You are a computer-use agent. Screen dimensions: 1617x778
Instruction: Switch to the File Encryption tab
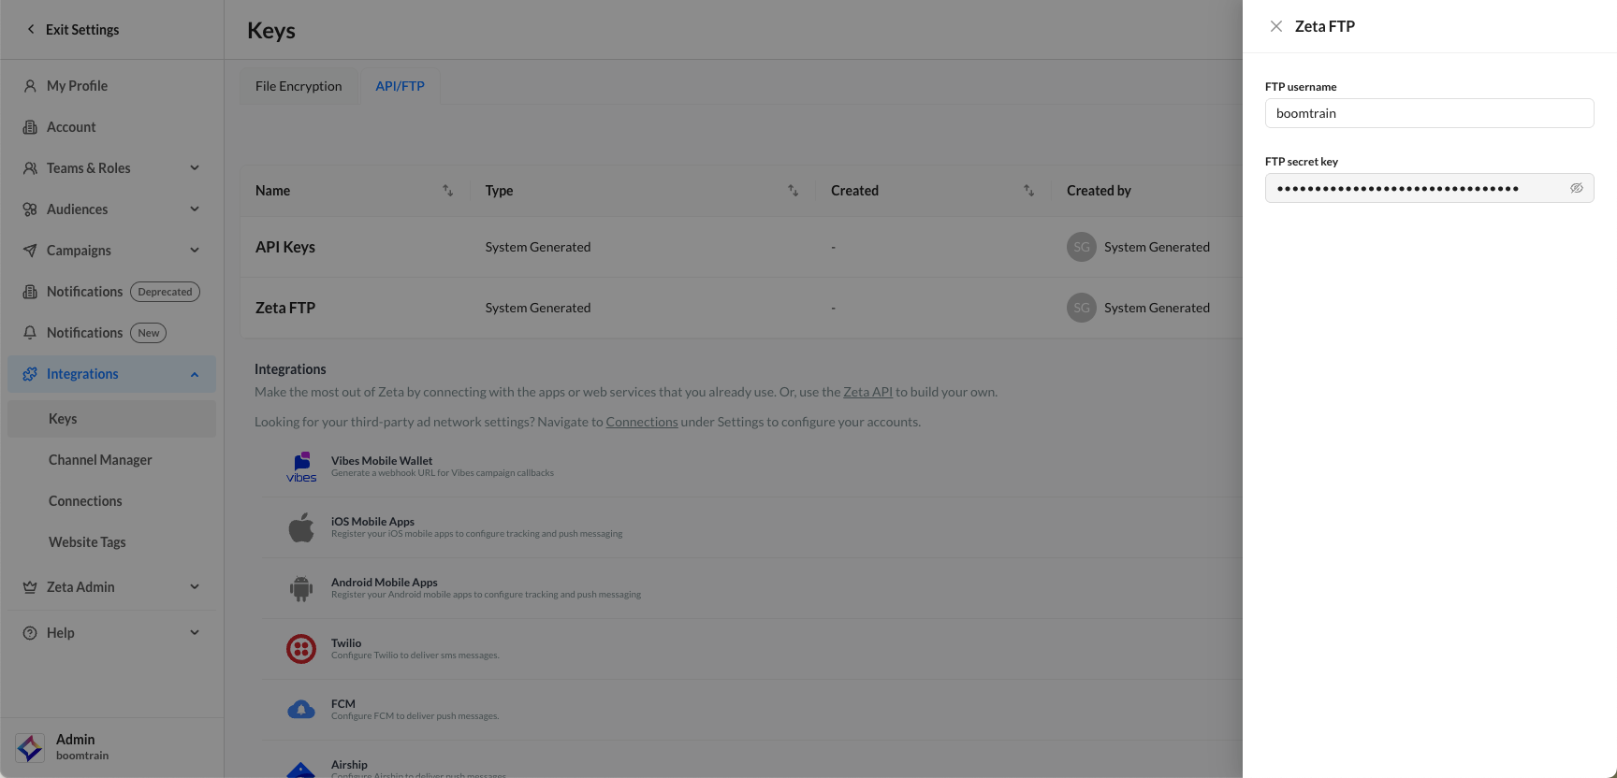coord(299,86)
